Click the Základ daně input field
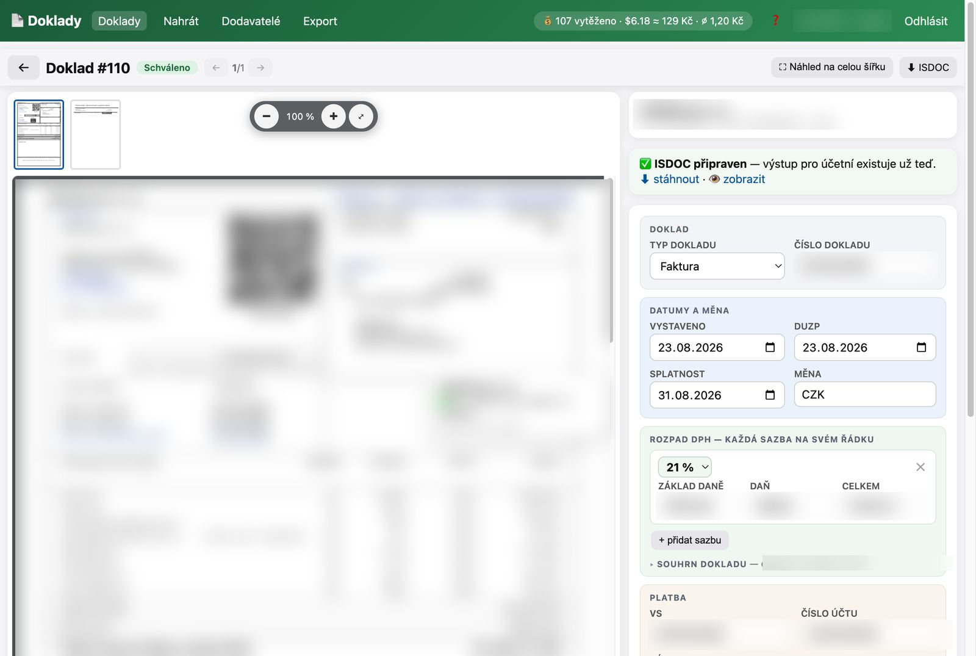The width and height of the screenshot is (976, 656). (x=698, y=506)
